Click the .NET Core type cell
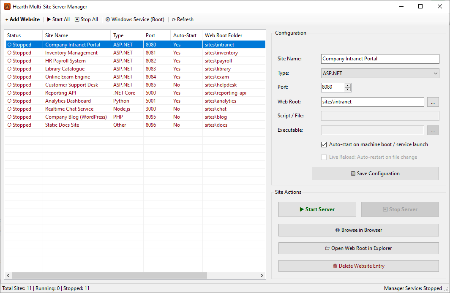450x293 pixels. point(124,92)
